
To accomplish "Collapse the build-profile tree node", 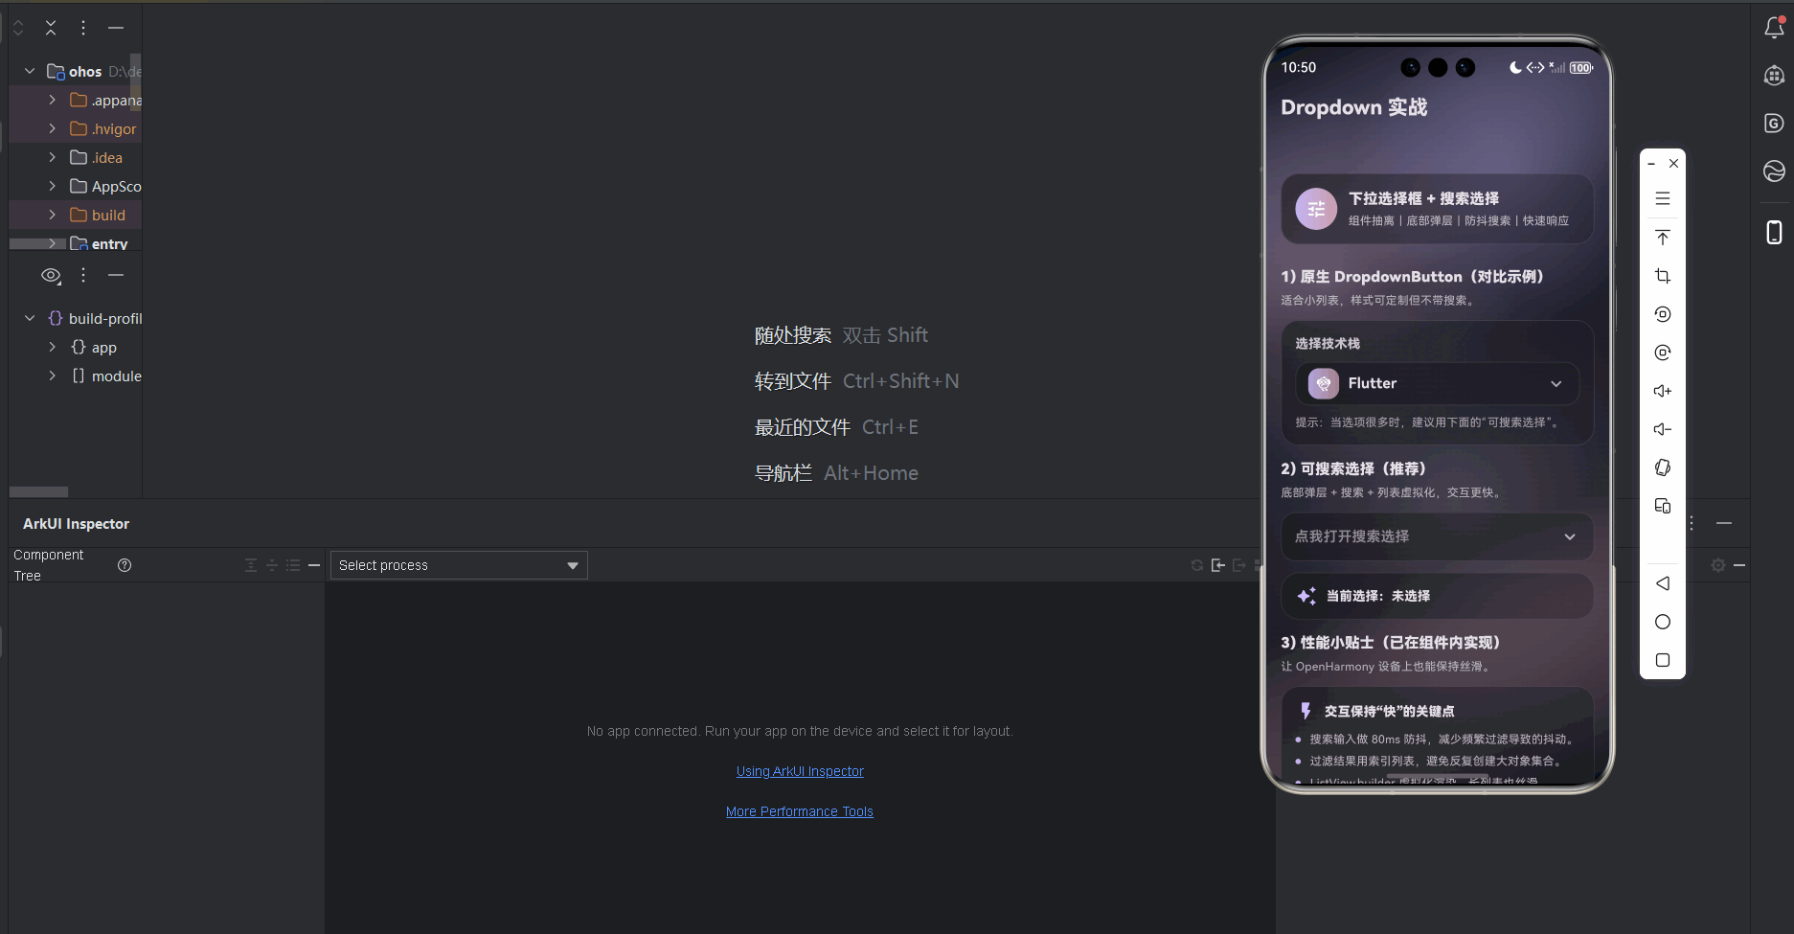I will click(29, 318).
